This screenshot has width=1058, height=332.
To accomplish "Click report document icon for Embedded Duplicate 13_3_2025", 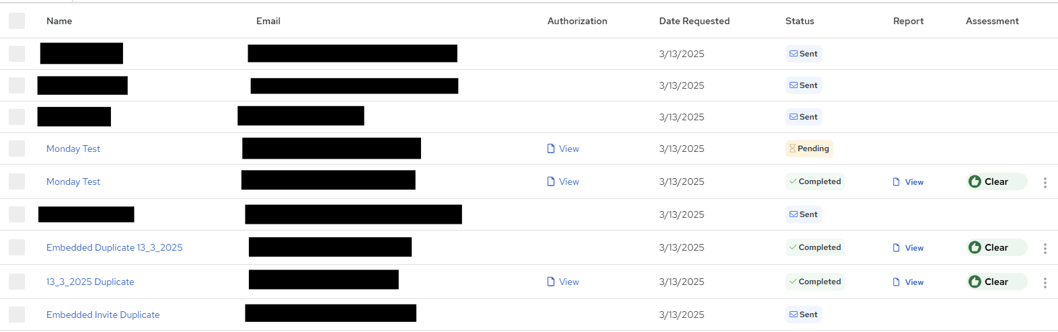I will pyautogui.click(x=896, y=248).
